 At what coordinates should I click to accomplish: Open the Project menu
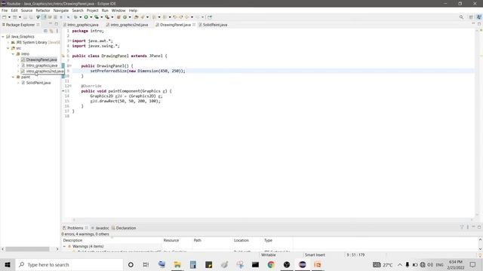point(92,11)
